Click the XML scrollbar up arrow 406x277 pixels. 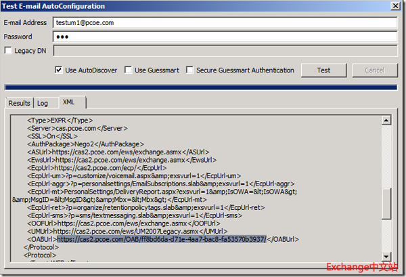click(385, 121)
